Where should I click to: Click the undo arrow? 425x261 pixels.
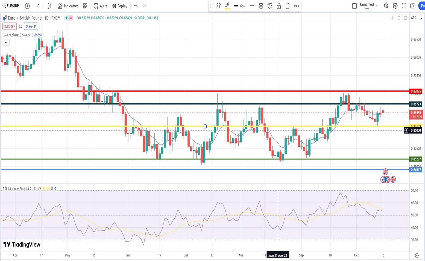click(x=136, y=6)
